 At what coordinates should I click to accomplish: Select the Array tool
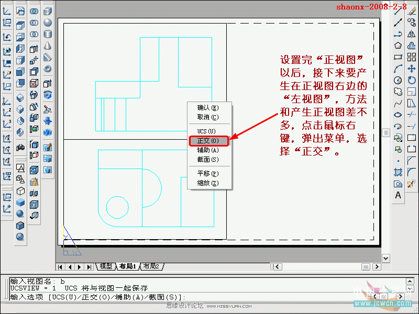[412, 57]
